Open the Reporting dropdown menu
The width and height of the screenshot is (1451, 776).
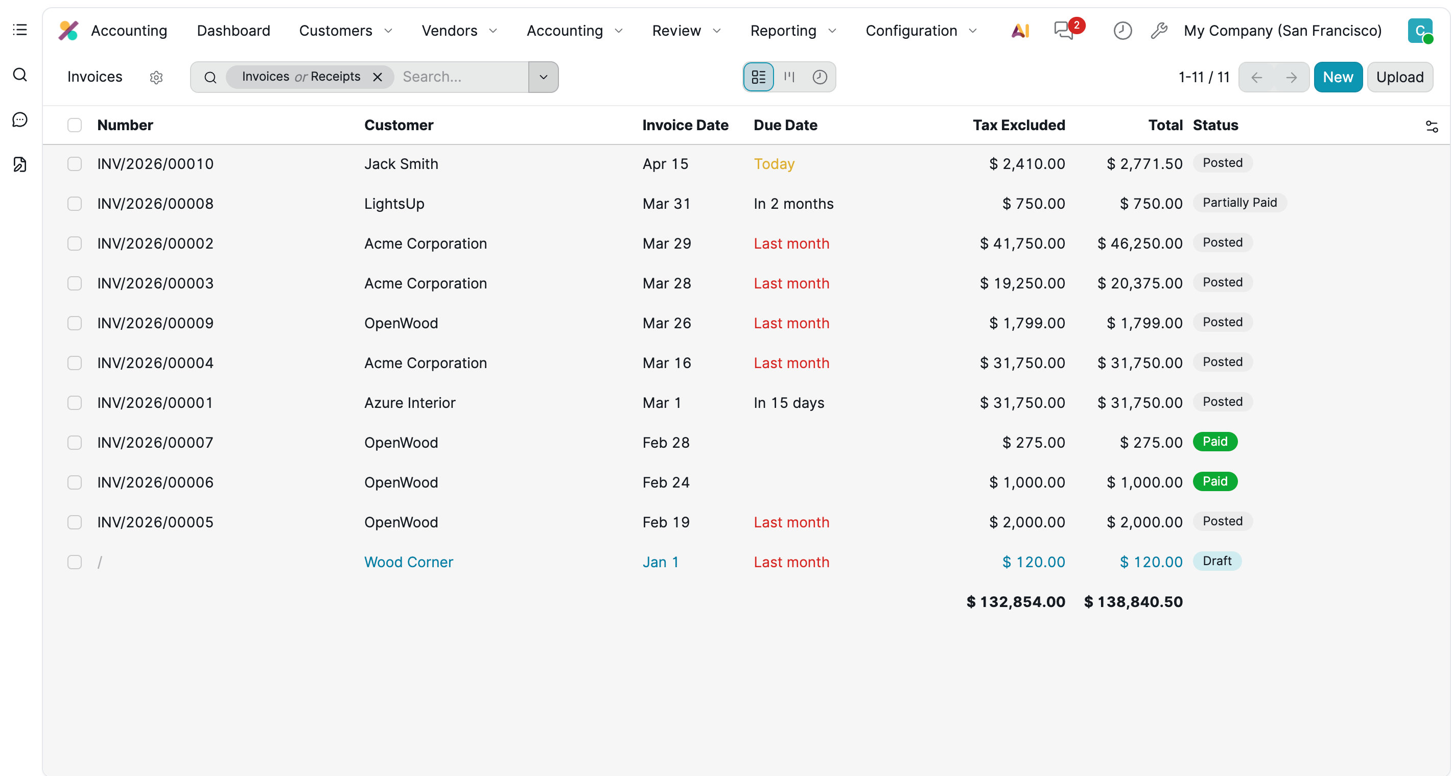(x=792, y=31)
